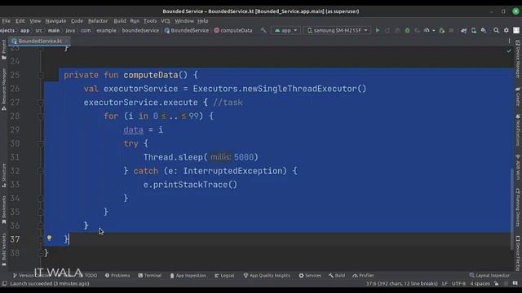Image resolution: width=522 pixels, height=293 pixels.
Task: Open the Tools menu
Action: [150, 20]
